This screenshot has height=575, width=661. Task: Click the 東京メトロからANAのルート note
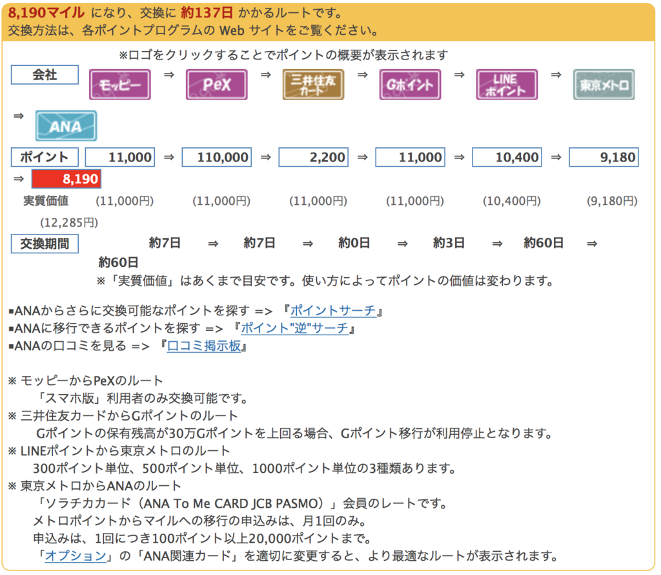coord(95,486)
